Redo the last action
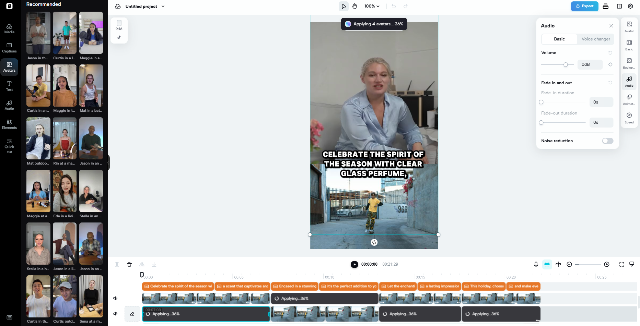The image size is (640, 326). point(406,6)
